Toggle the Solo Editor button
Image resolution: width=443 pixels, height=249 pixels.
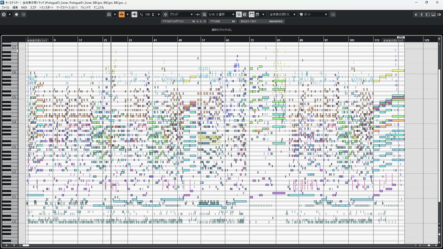point(3,14)
